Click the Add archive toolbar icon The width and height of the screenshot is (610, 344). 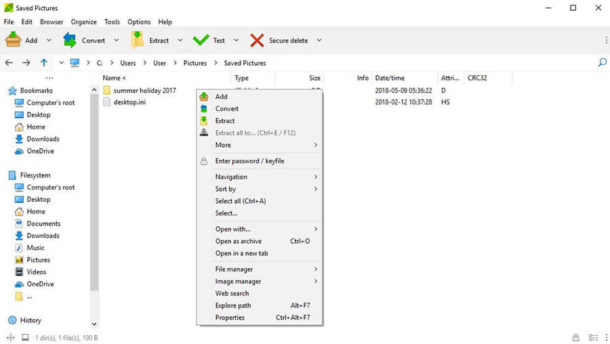[14, 41]
